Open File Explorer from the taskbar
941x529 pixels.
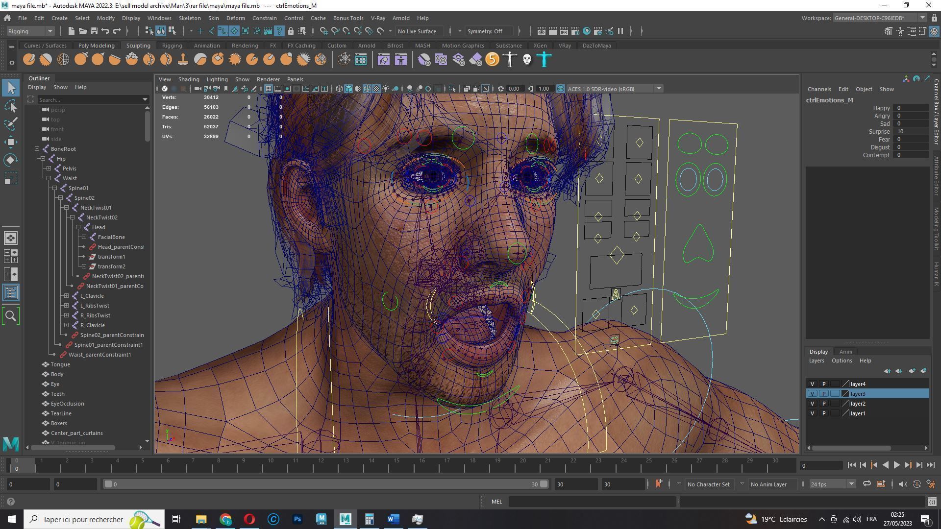pyautogui.click(x=201, y=519)
